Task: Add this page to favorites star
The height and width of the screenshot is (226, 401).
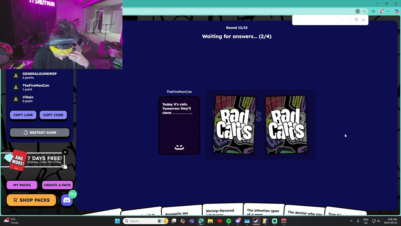Action: (364, 11)
